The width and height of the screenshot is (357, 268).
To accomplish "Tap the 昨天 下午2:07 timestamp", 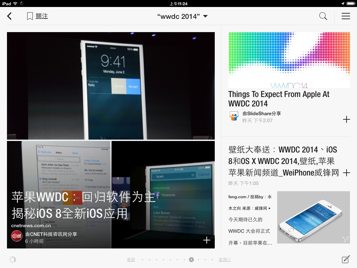I will pyautogui.click(x=257, y=120).
